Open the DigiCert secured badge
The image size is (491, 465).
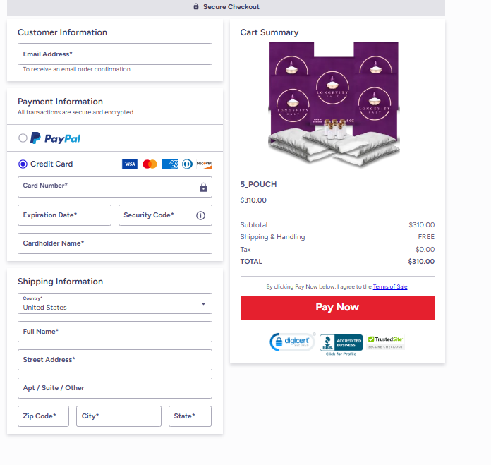point(292,342)
